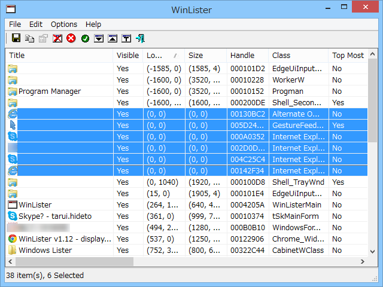Click the red circle hide/kill window icon

pos(71,38)
